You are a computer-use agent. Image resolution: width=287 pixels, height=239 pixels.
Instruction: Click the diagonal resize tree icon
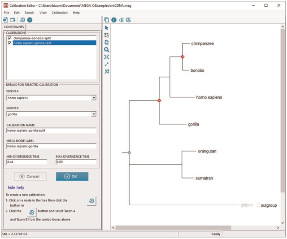[x=107, y=64]
